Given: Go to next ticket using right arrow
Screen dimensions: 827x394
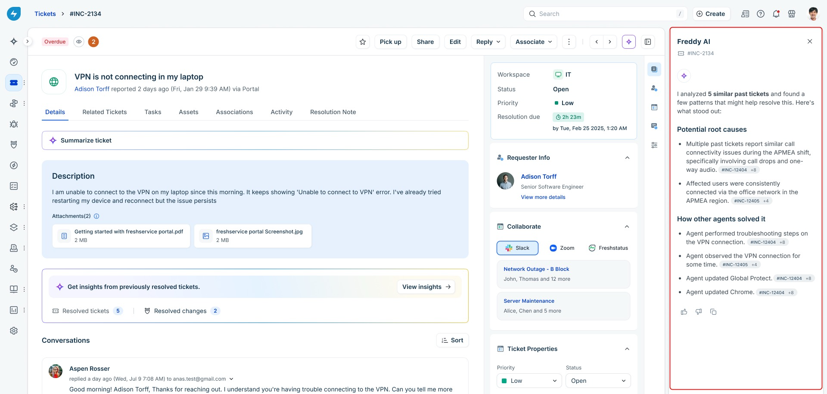Looking at the screenshot, I should 609,42.
